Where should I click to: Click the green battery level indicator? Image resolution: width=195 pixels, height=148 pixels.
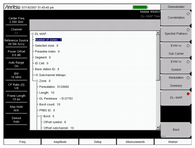(x=140, y=7)
